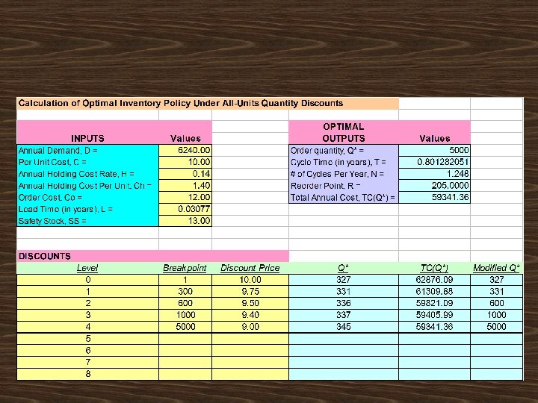Click level number 7 cell

pos(88,362)
